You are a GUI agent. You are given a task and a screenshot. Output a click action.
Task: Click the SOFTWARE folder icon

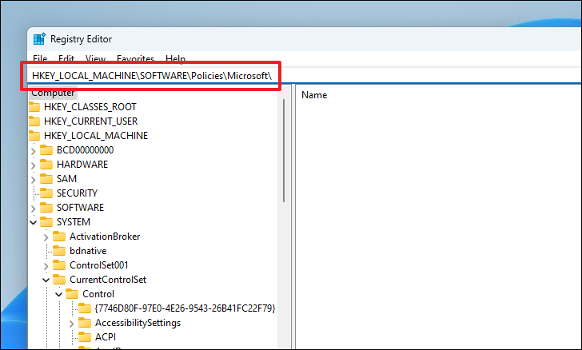click(x=46, y=208)
